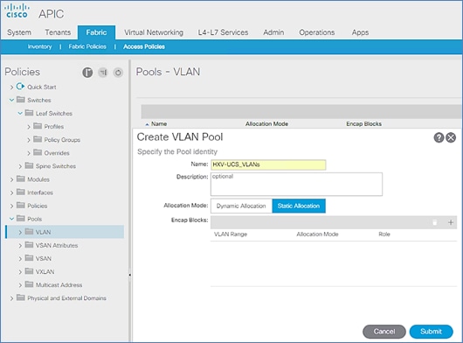
Task: Select the Policies folder tree item
Action: point(38,206)
